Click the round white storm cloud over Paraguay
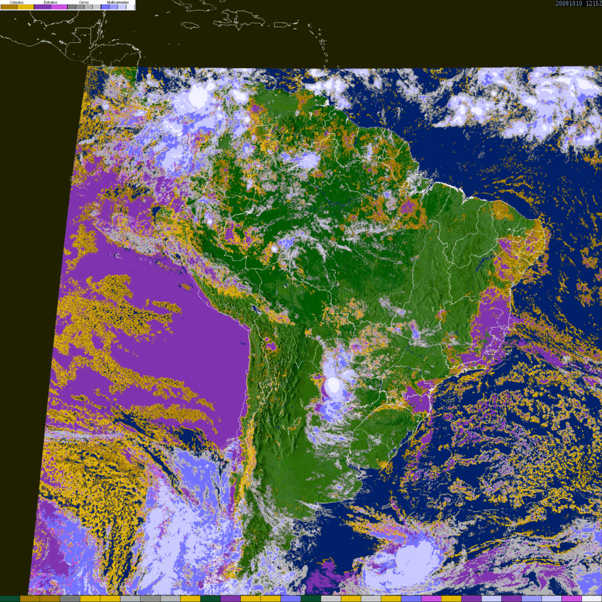The height and width of the screenshot is (602, 602). [x=333, y=385]
